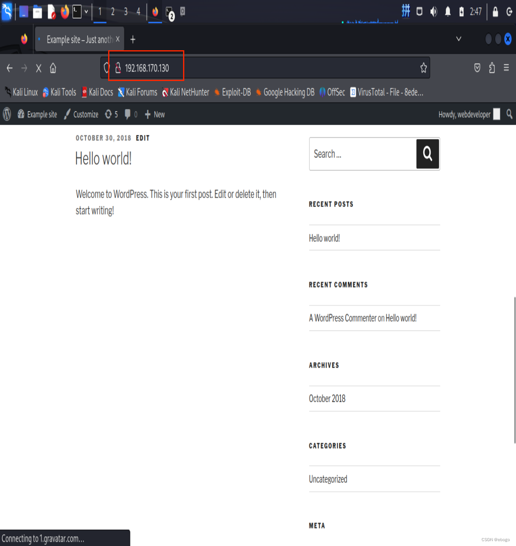Close the Example site browser tab

[x=117, y=39]
